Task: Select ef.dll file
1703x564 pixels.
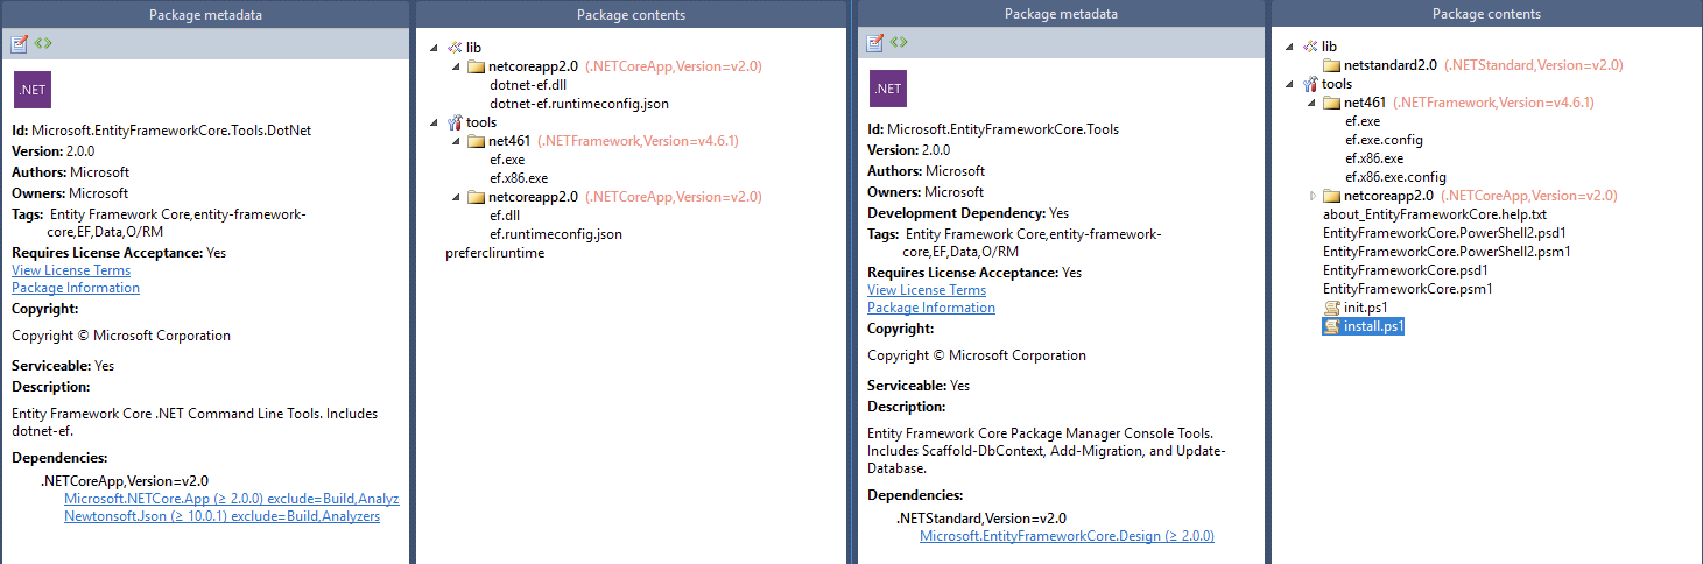Action: [x=505, y=216]
